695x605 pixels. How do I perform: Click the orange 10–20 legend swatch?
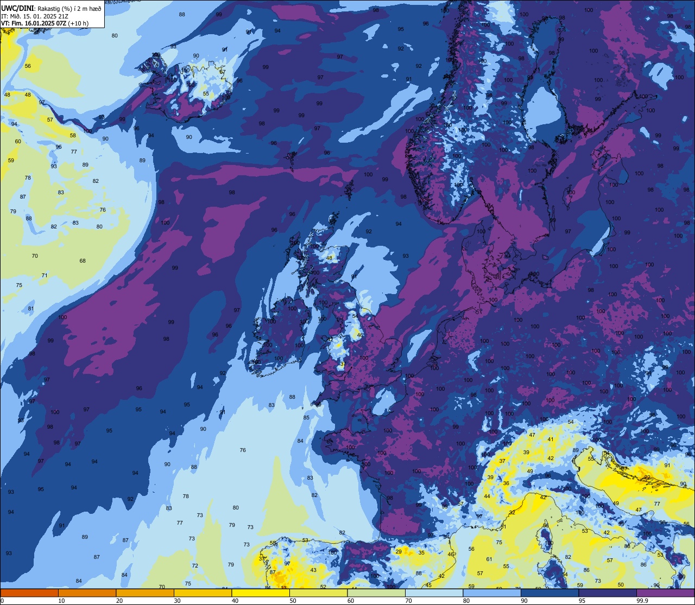87,593
